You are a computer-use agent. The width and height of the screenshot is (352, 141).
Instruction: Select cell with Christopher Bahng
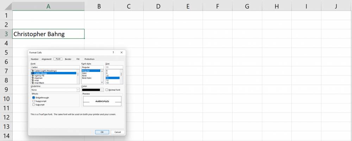[x=48, y=34]
